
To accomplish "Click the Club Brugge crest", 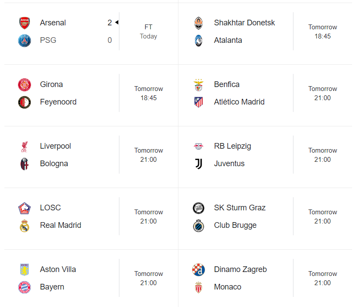I will coord(199,226).
